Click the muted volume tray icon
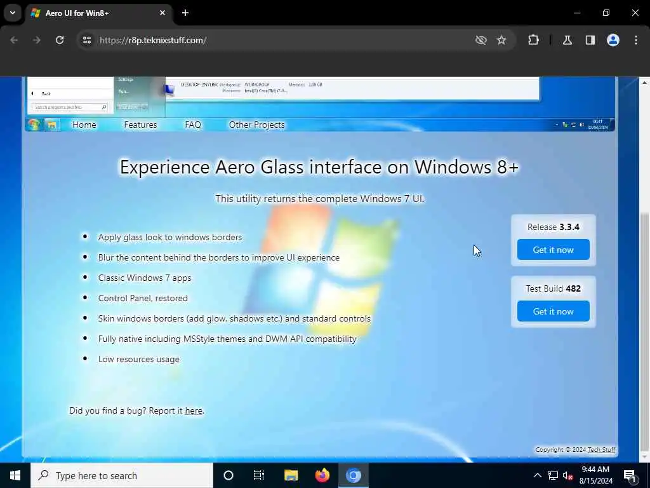 (x=568, y=475)
